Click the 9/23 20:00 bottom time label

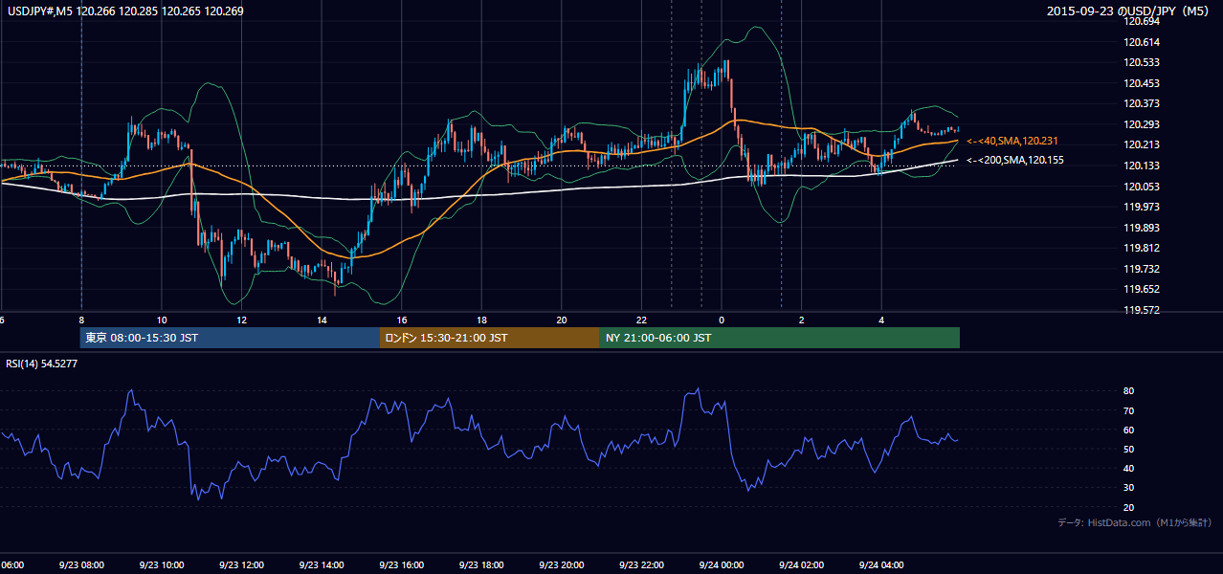pos(562,565)
